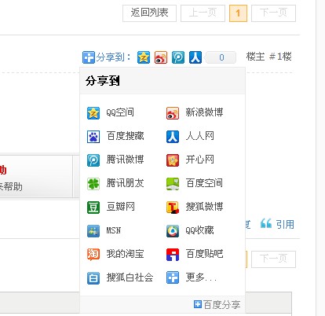The height and width of the screenshot is (316, 325).
Task: Click 搜狐白社会 share option
Action: [x=120, y=277]
